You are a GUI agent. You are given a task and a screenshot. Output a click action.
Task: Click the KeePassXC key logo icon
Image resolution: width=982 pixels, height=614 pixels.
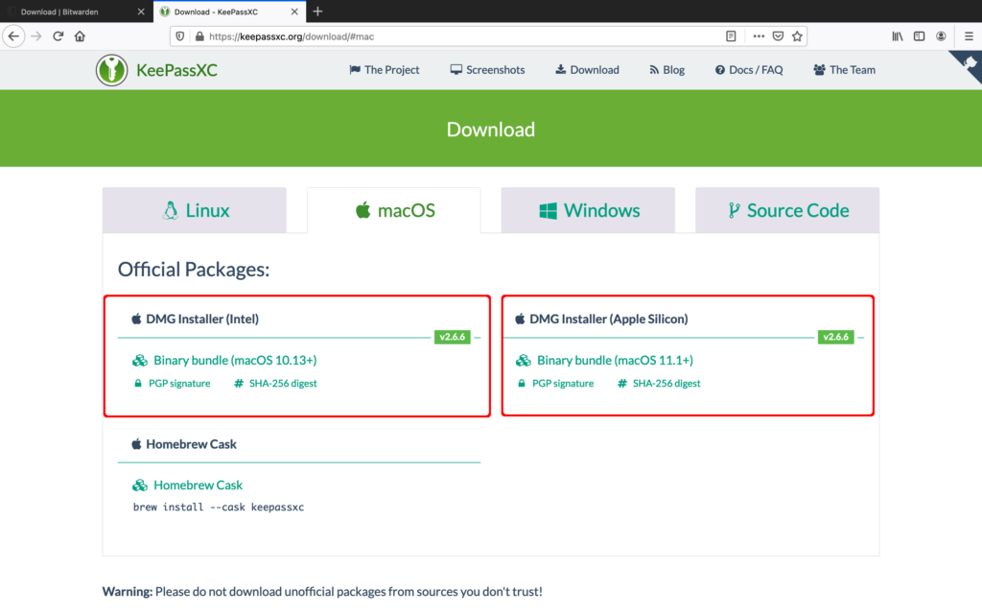pos(111,70)
